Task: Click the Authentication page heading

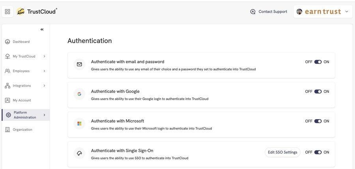Action: (x=90, y=41)
